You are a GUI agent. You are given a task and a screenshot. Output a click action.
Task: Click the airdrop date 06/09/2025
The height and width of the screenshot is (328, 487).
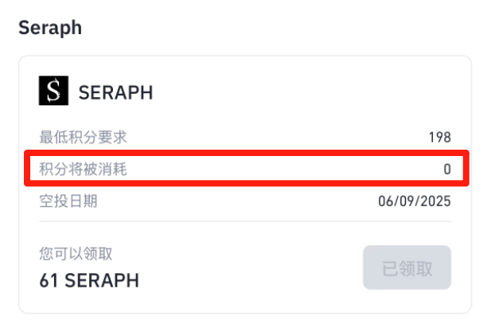(415, 201)
